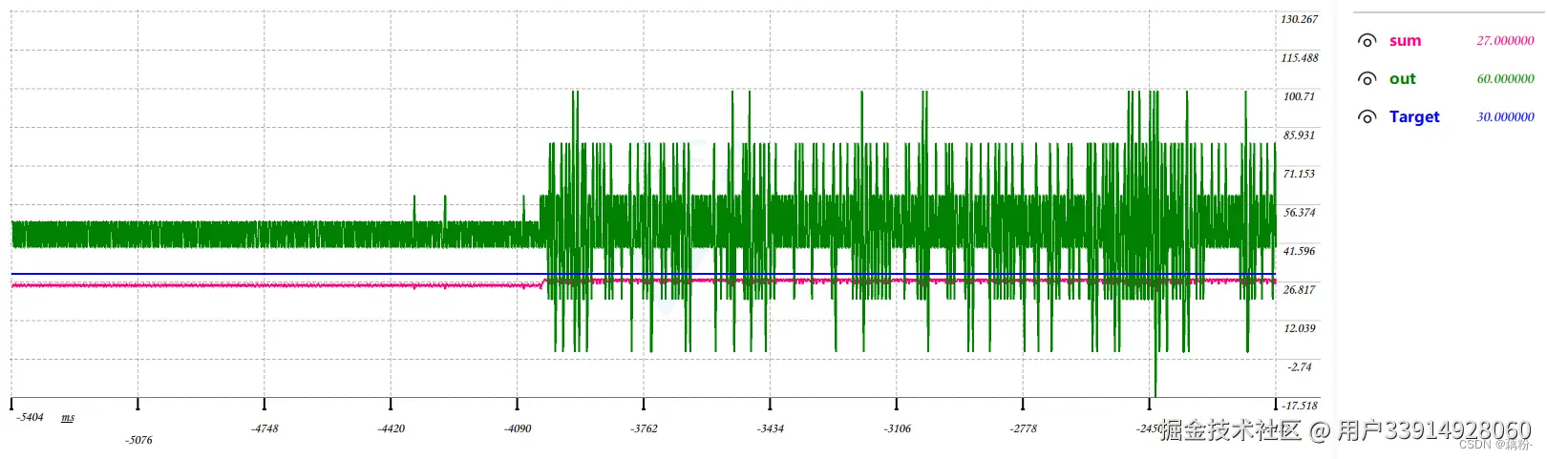Screen dimensions: 1547x459
Task: Click the 12.039 y-axis value
Action: click(x=1299, y=329)
